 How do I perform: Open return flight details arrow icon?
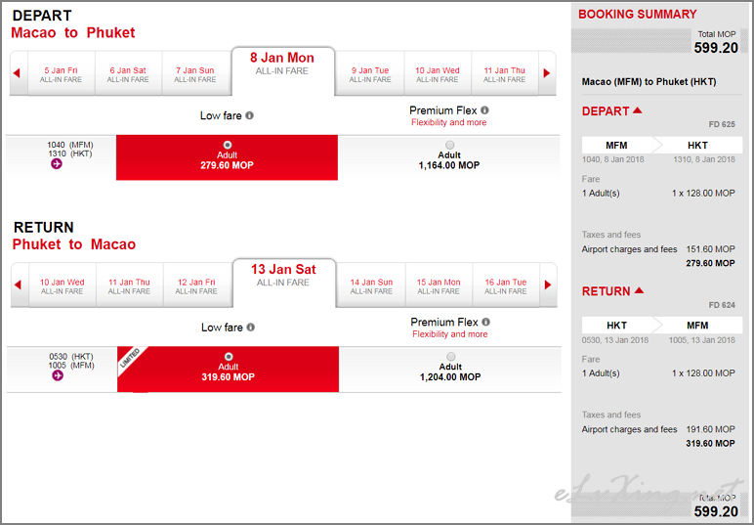pos(58,375)
